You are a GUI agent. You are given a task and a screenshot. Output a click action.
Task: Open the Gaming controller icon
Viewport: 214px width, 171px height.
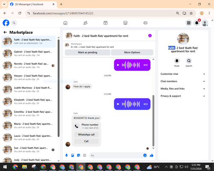tap(146, 23)
